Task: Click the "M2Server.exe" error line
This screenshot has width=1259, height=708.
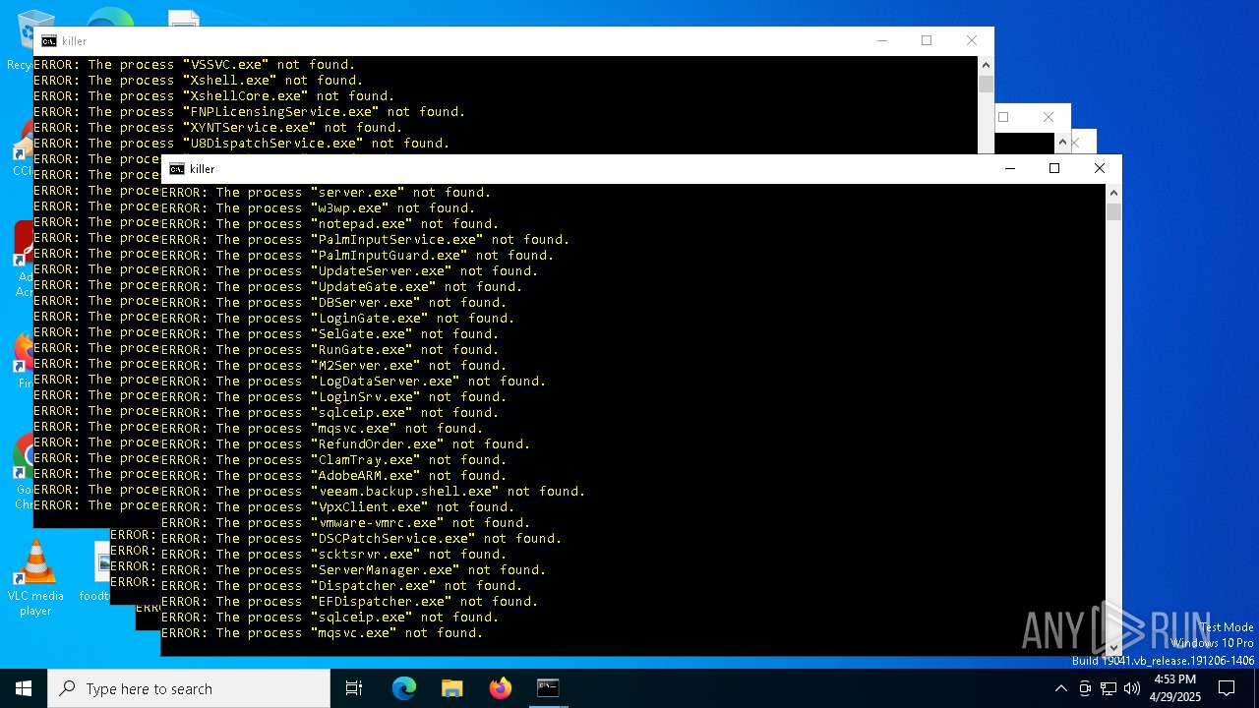Action: [334, 366]
